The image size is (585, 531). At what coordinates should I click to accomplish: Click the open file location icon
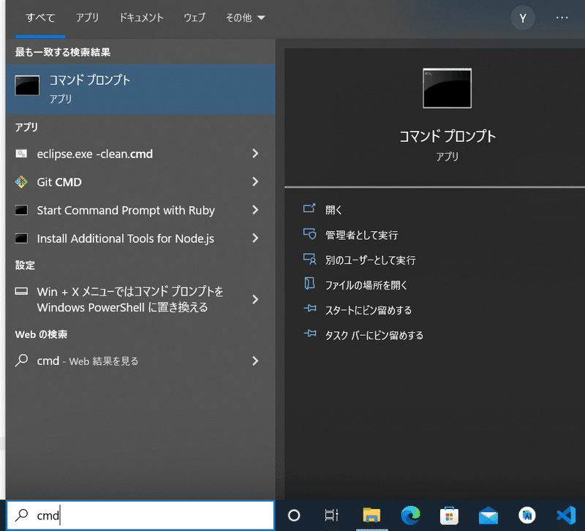click(309, 284)
